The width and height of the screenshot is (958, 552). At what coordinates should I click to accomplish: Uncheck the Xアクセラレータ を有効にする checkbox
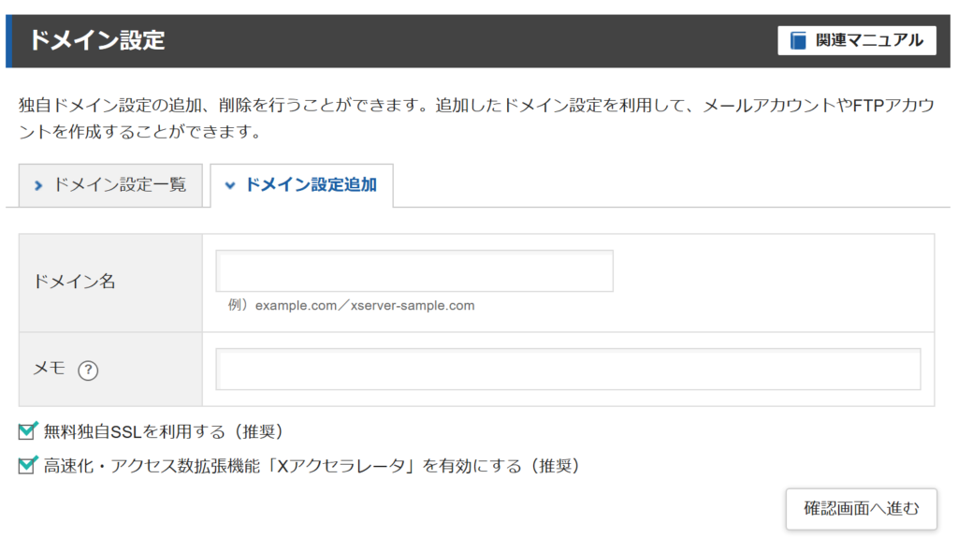click(27, 465)
